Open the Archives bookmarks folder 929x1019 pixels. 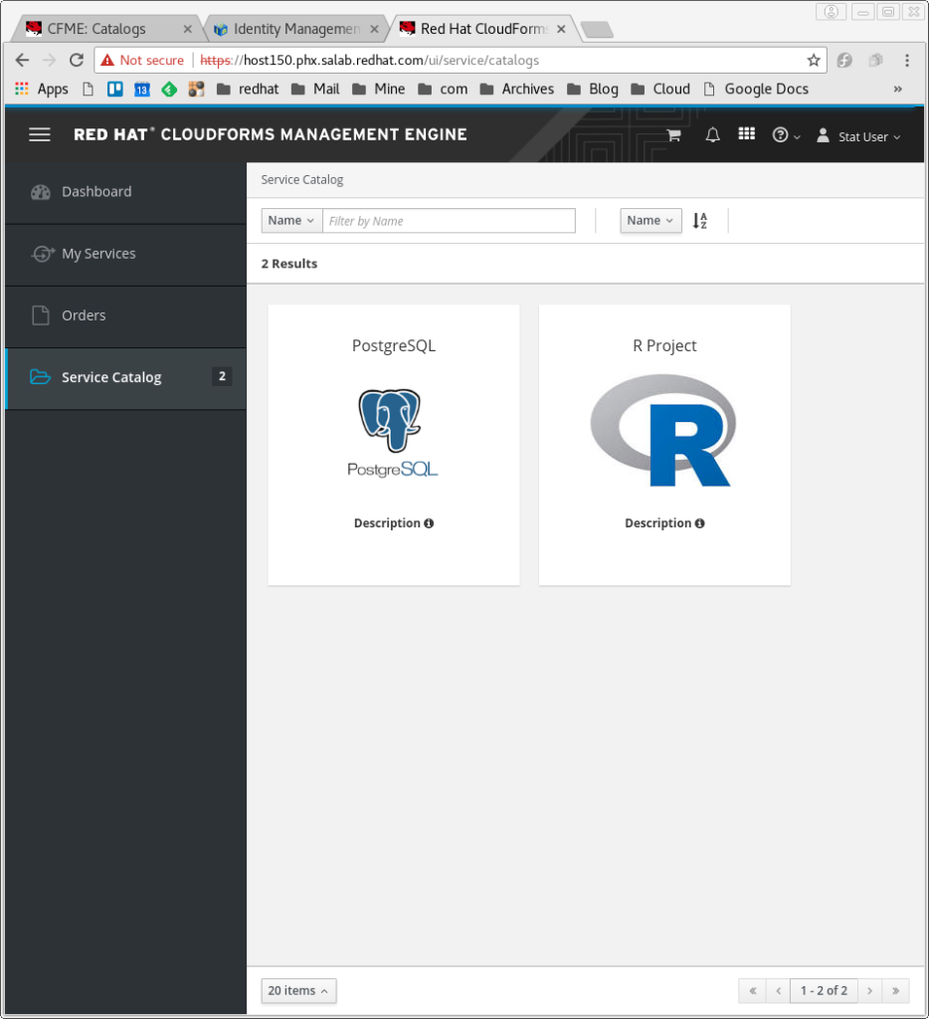(x=516, y=89)
